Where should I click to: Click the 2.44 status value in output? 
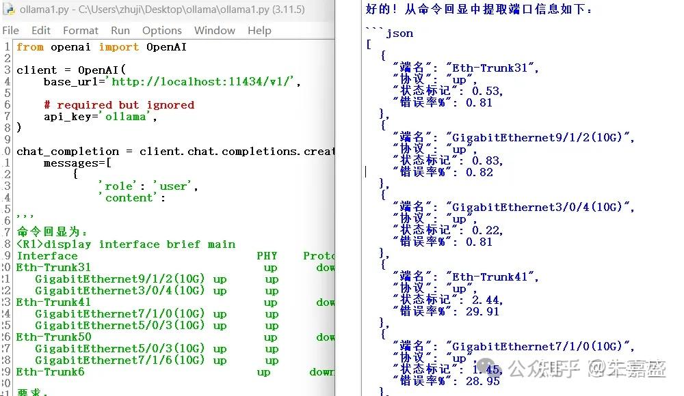(x=486, y=300)
